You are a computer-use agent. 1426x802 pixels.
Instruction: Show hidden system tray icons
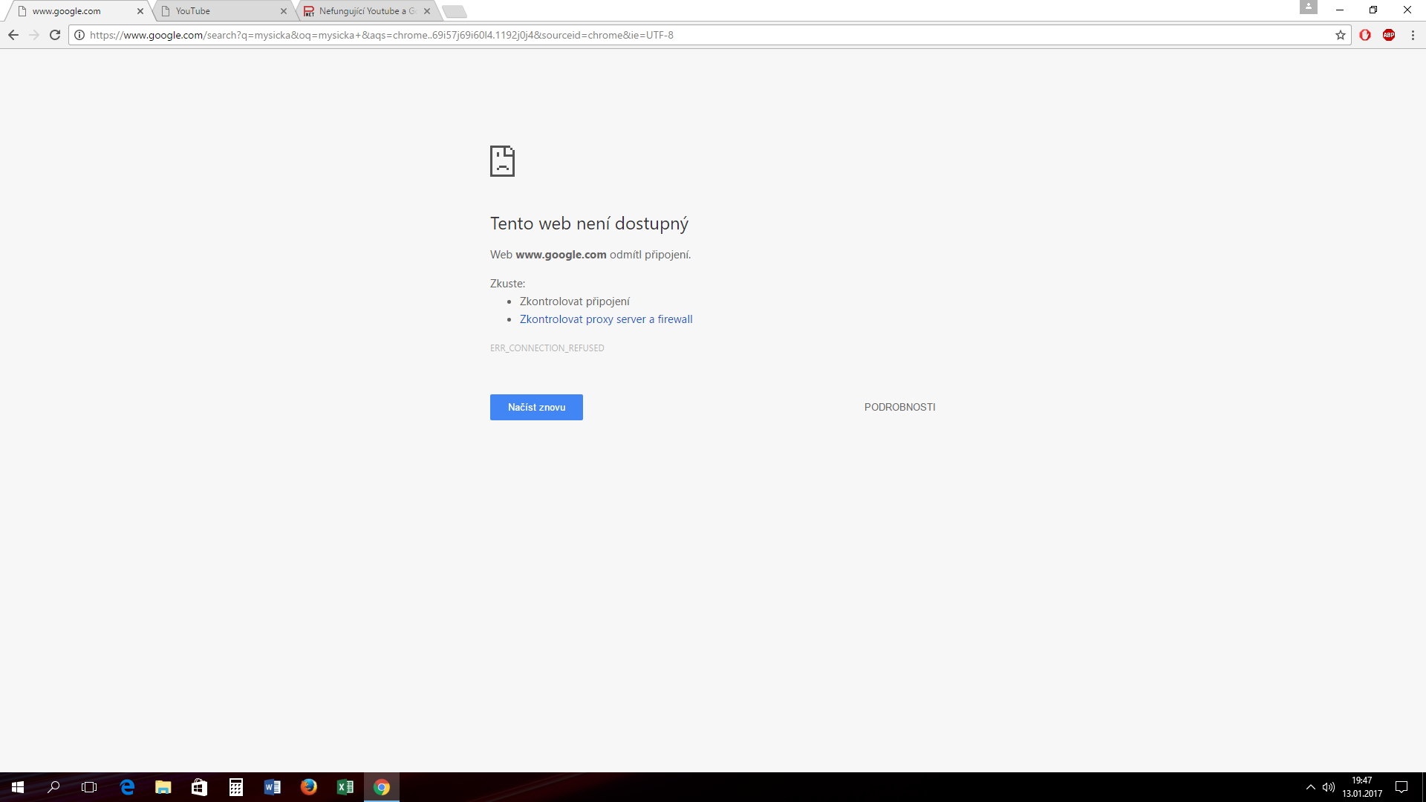pyautogui.click(x=1310, y=787)
